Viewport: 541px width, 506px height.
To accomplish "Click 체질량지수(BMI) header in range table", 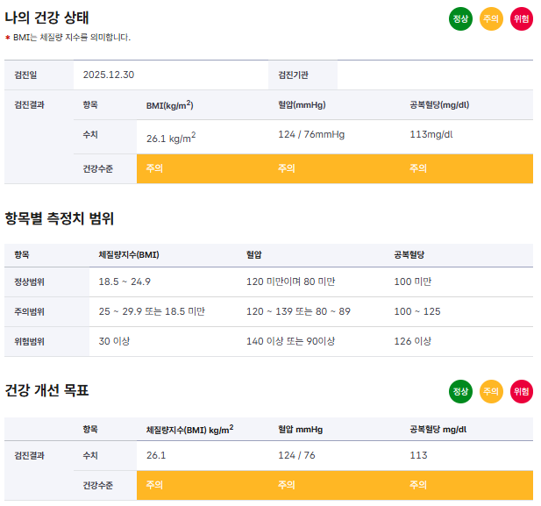I will 129,255.
